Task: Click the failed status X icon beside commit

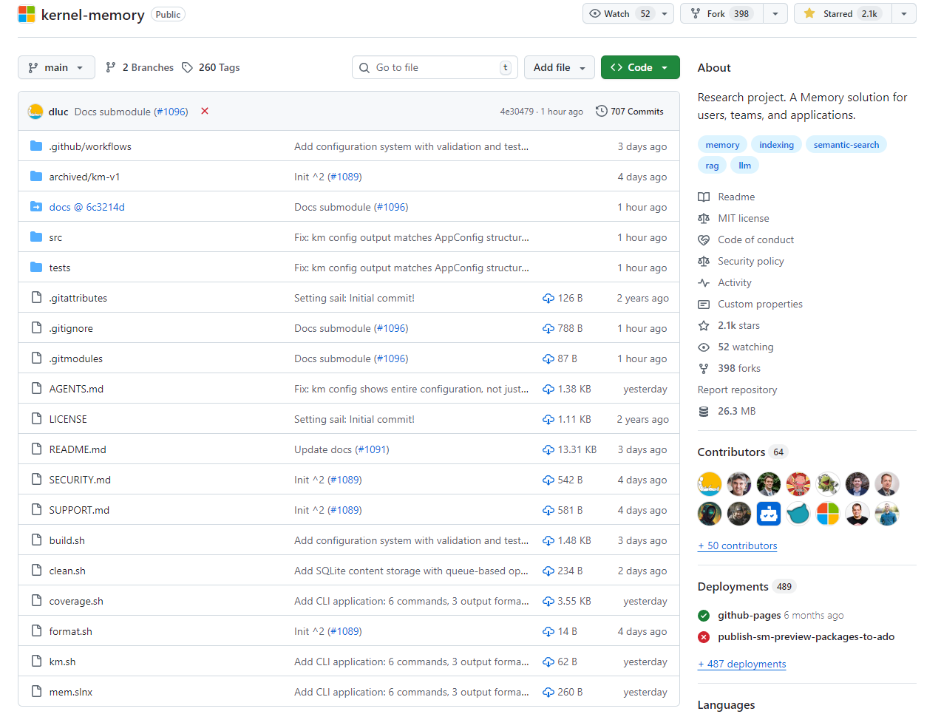Action: point(205,111)
